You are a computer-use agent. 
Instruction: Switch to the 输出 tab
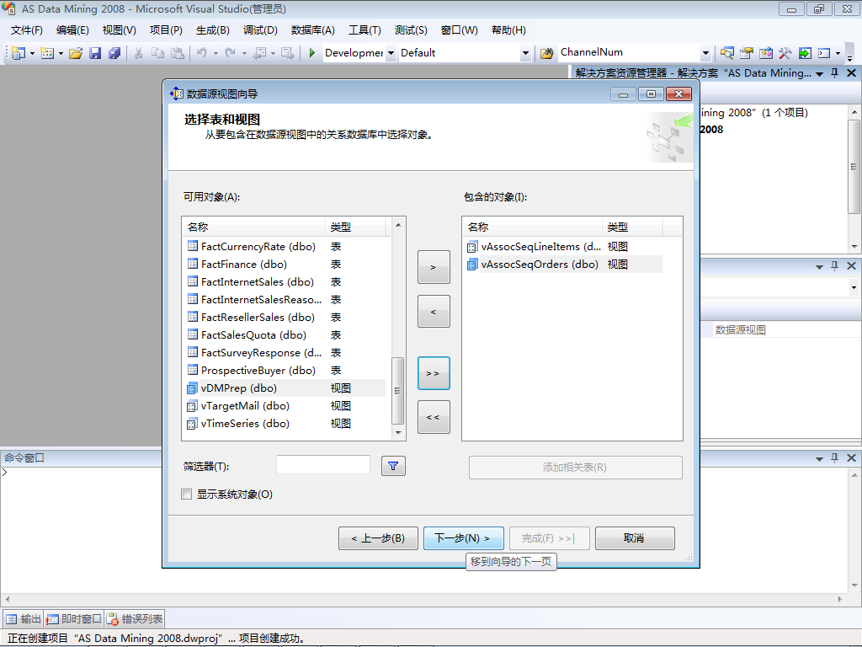(24, 619)
